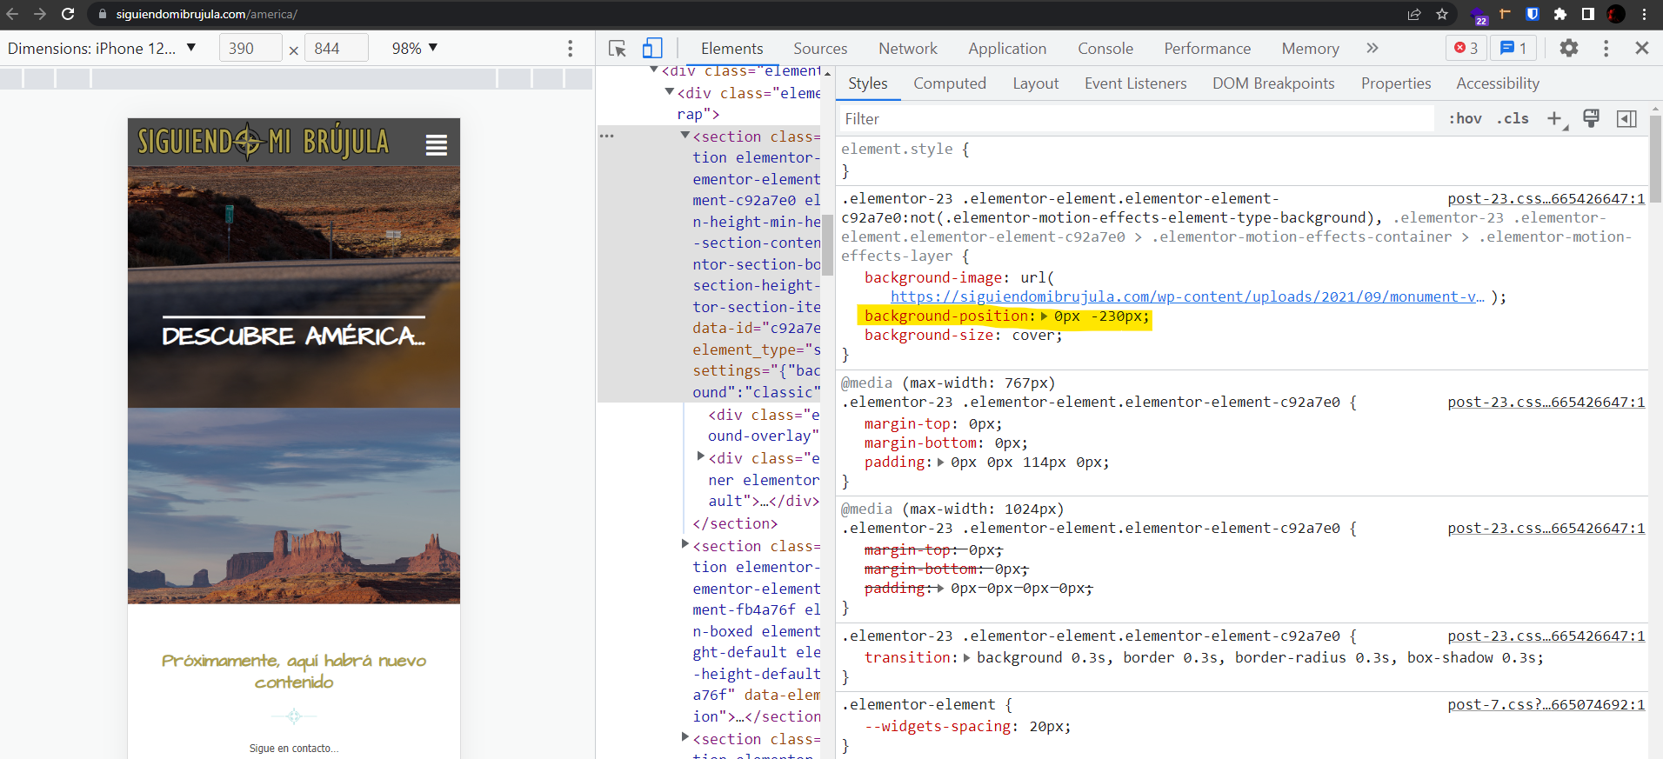Click the browser forward arrow
This screenshot has height=759, width=1663.
click(x=40, y=14)
